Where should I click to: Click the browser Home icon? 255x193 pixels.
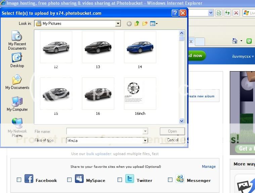pyautogui.click(x=235, y=41)
